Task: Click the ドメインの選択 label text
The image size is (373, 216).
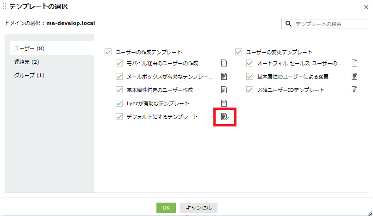Action: pos(22,23)
